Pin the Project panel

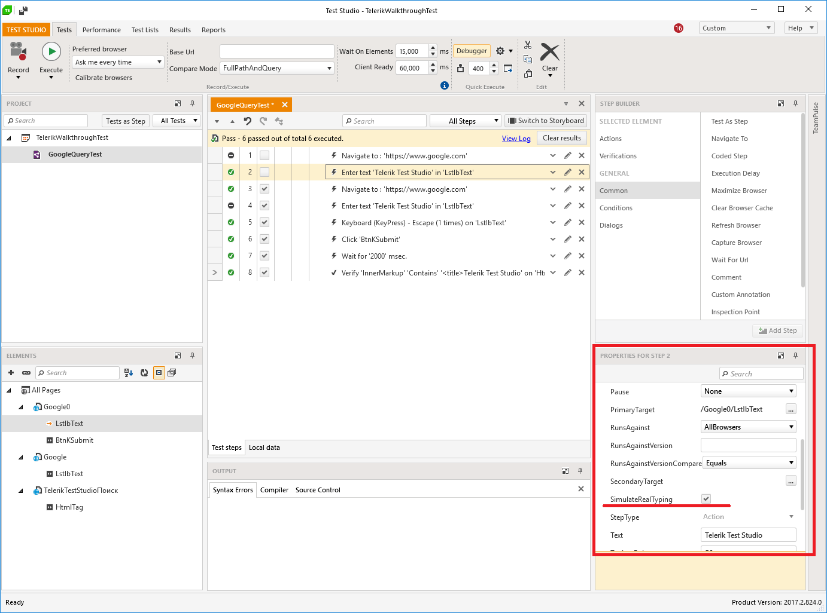tap(192, 103)
